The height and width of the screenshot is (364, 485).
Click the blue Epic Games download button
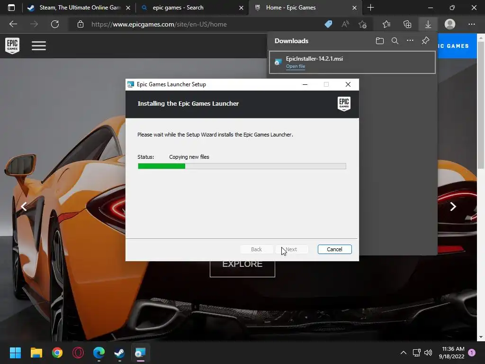[457, 46]
